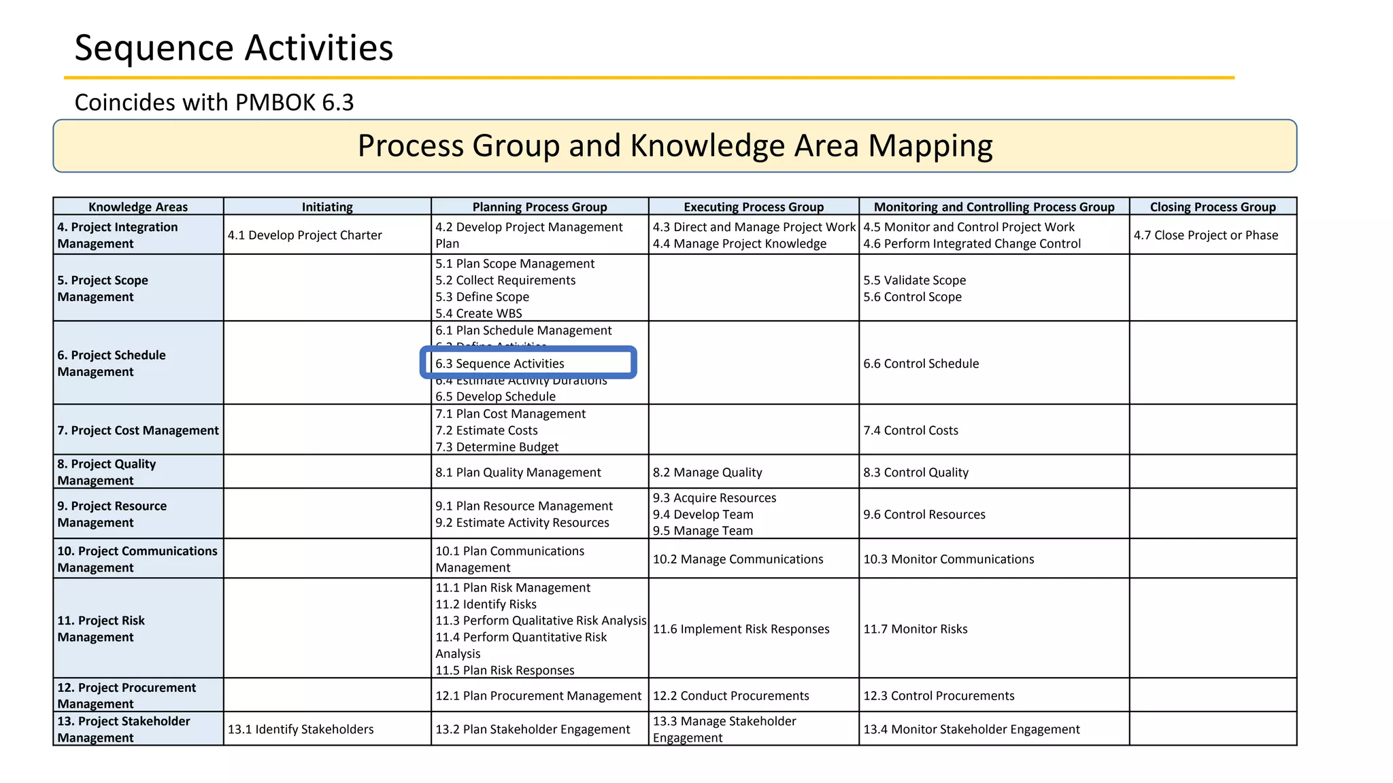Click 12.2 Conduct Procurements entry
1393x783 pixels.
731,695
